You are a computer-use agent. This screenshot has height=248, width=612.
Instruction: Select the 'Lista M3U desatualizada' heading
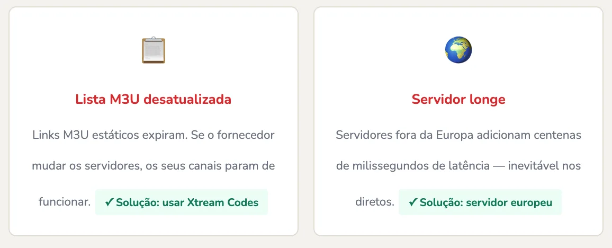pyautogui.click(x=154, y=99)
